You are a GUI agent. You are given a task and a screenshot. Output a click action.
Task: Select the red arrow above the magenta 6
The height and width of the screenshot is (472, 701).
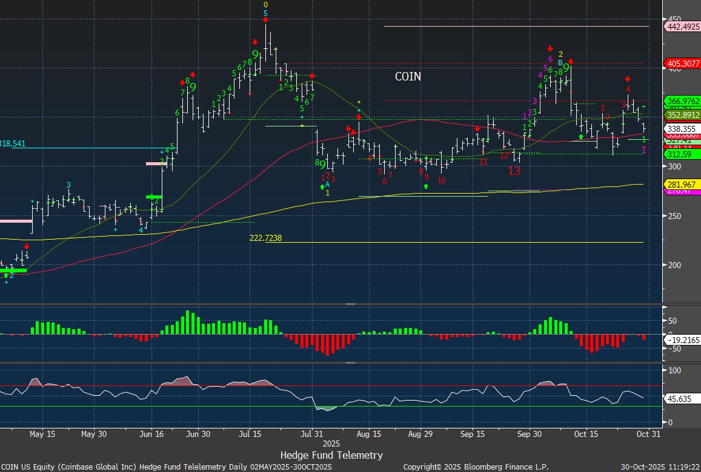click(x=550, y=49)
